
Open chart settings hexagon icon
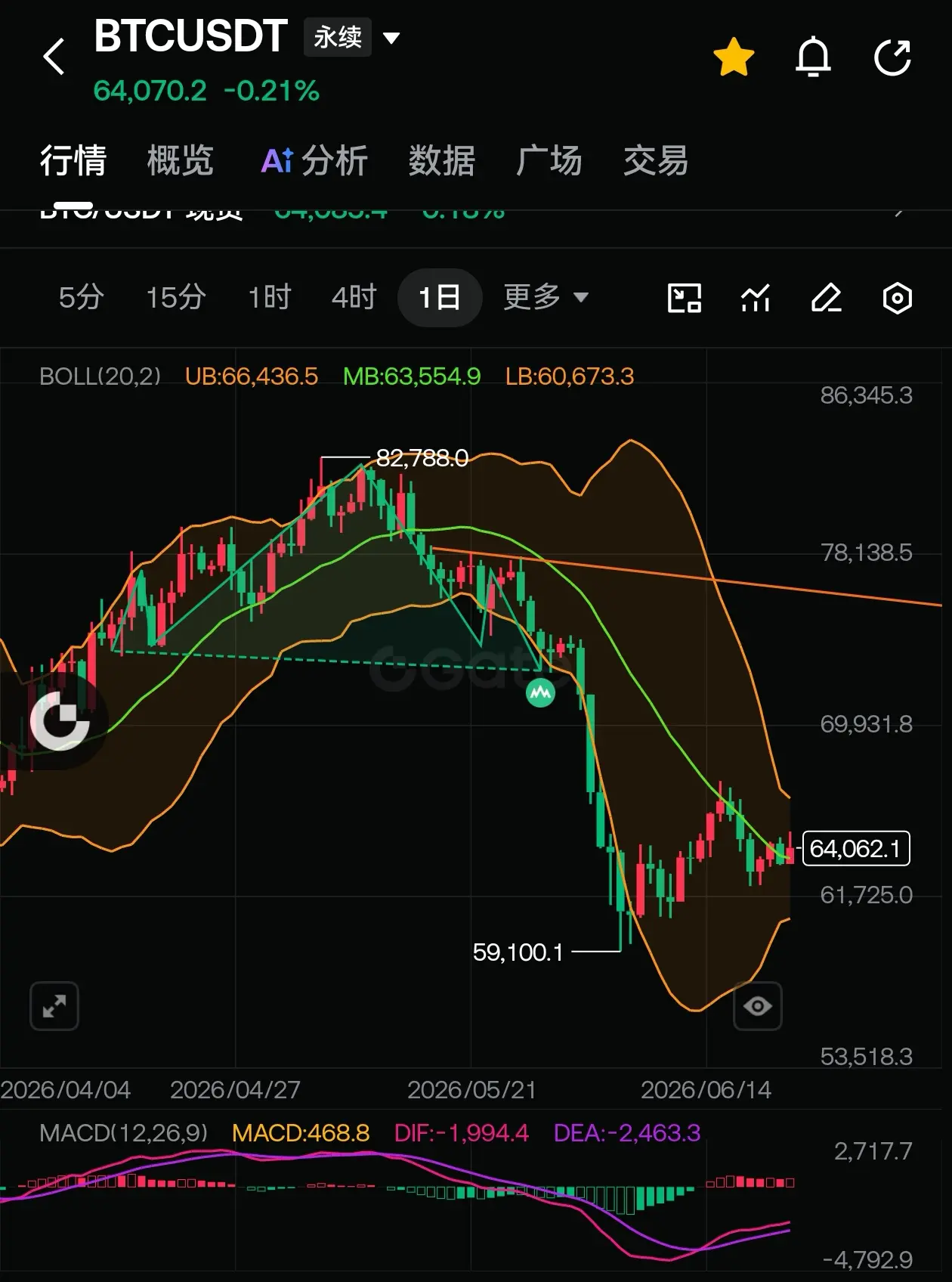pyautogui.click(x=897, y=298)
